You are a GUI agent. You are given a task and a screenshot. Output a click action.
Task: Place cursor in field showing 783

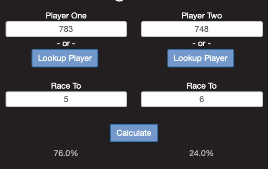66,29
